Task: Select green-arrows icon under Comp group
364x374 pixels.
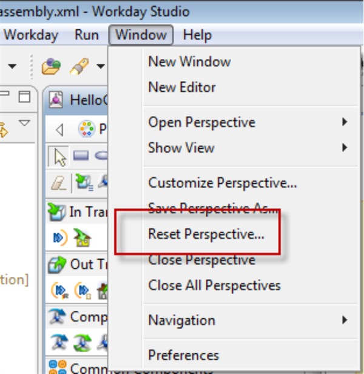Action: 83,343
